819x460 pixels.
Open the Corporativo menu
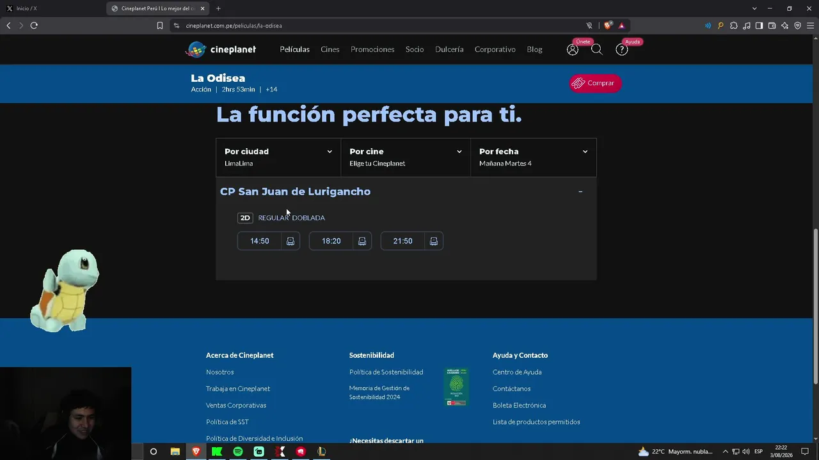(495, 49)
